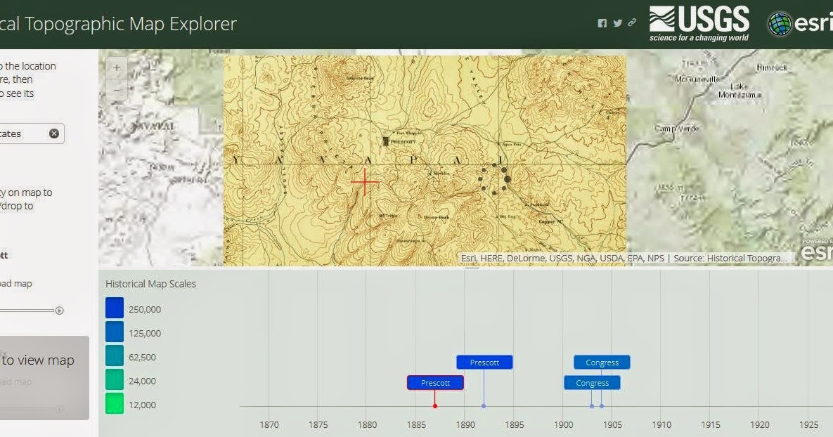Toggle the 250,000 scale filter
This screenshot has height=437, width=833.
point(114,307)
